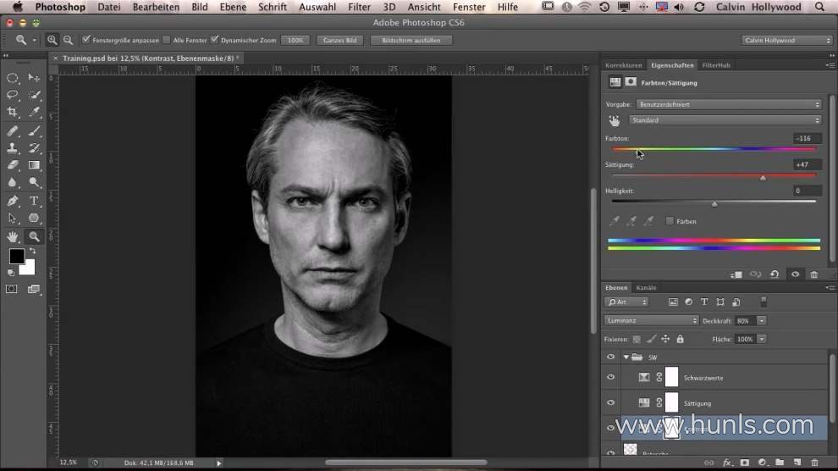
Task: Add a layer mask
Action: tap(745, 463)
